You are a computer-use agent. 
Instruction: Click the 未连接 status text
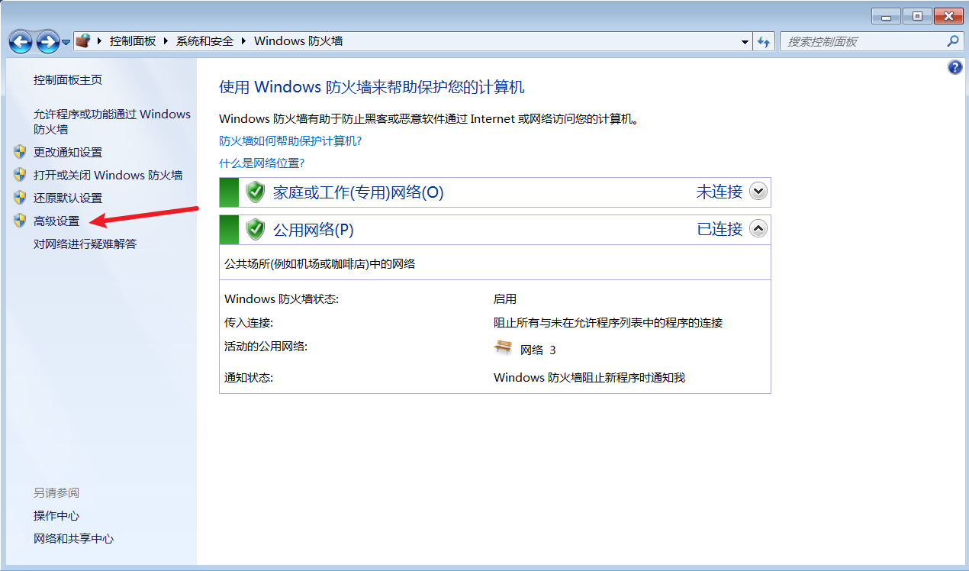(719, 192)
